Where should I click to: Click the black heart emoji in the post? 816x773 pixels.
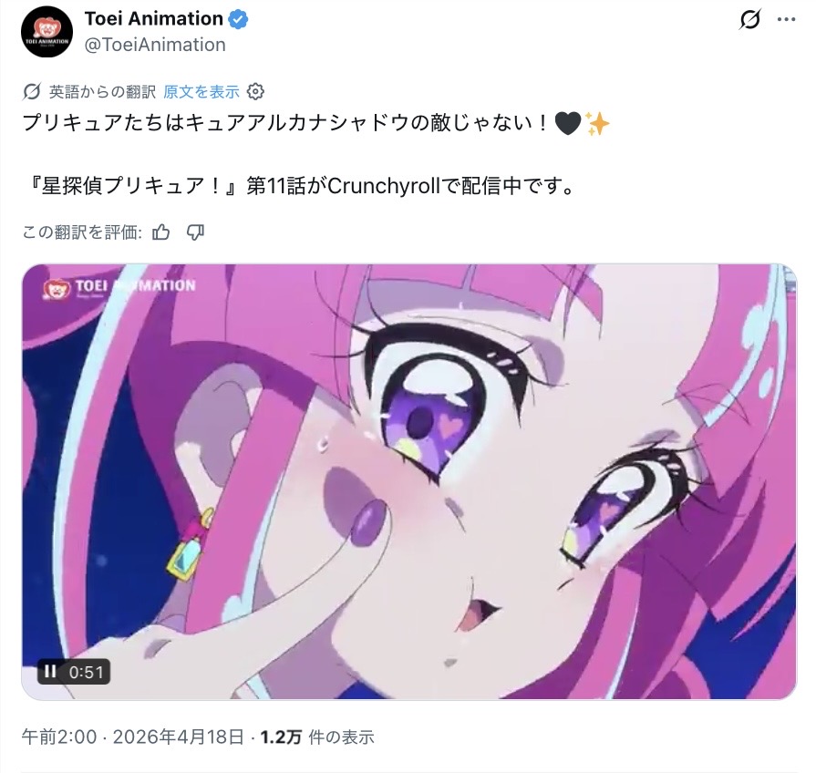[x=568, y=124]
